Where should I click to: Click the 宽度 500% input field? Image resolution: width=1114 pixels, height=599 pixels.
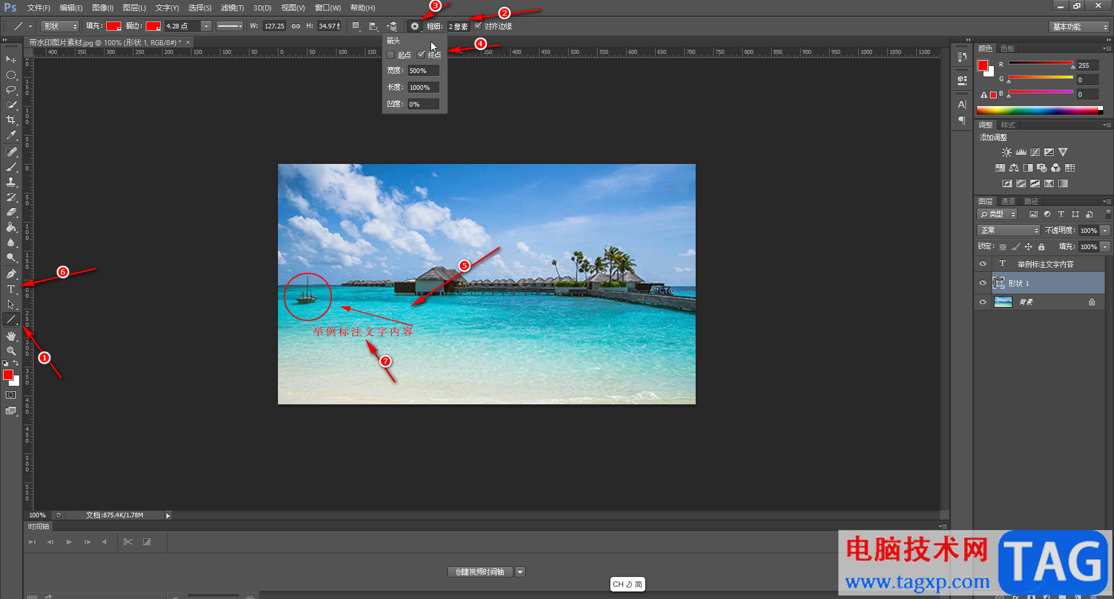[423, 71]
